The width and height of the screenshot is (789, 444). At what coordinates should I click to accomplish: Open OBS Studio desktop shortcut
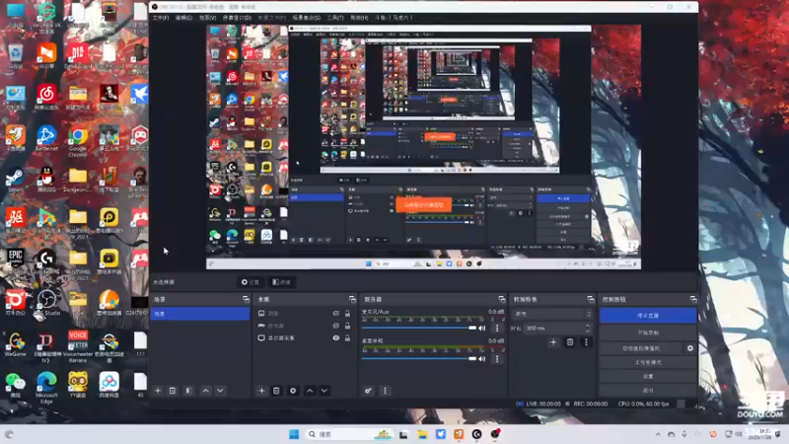(x=46, y=303)
